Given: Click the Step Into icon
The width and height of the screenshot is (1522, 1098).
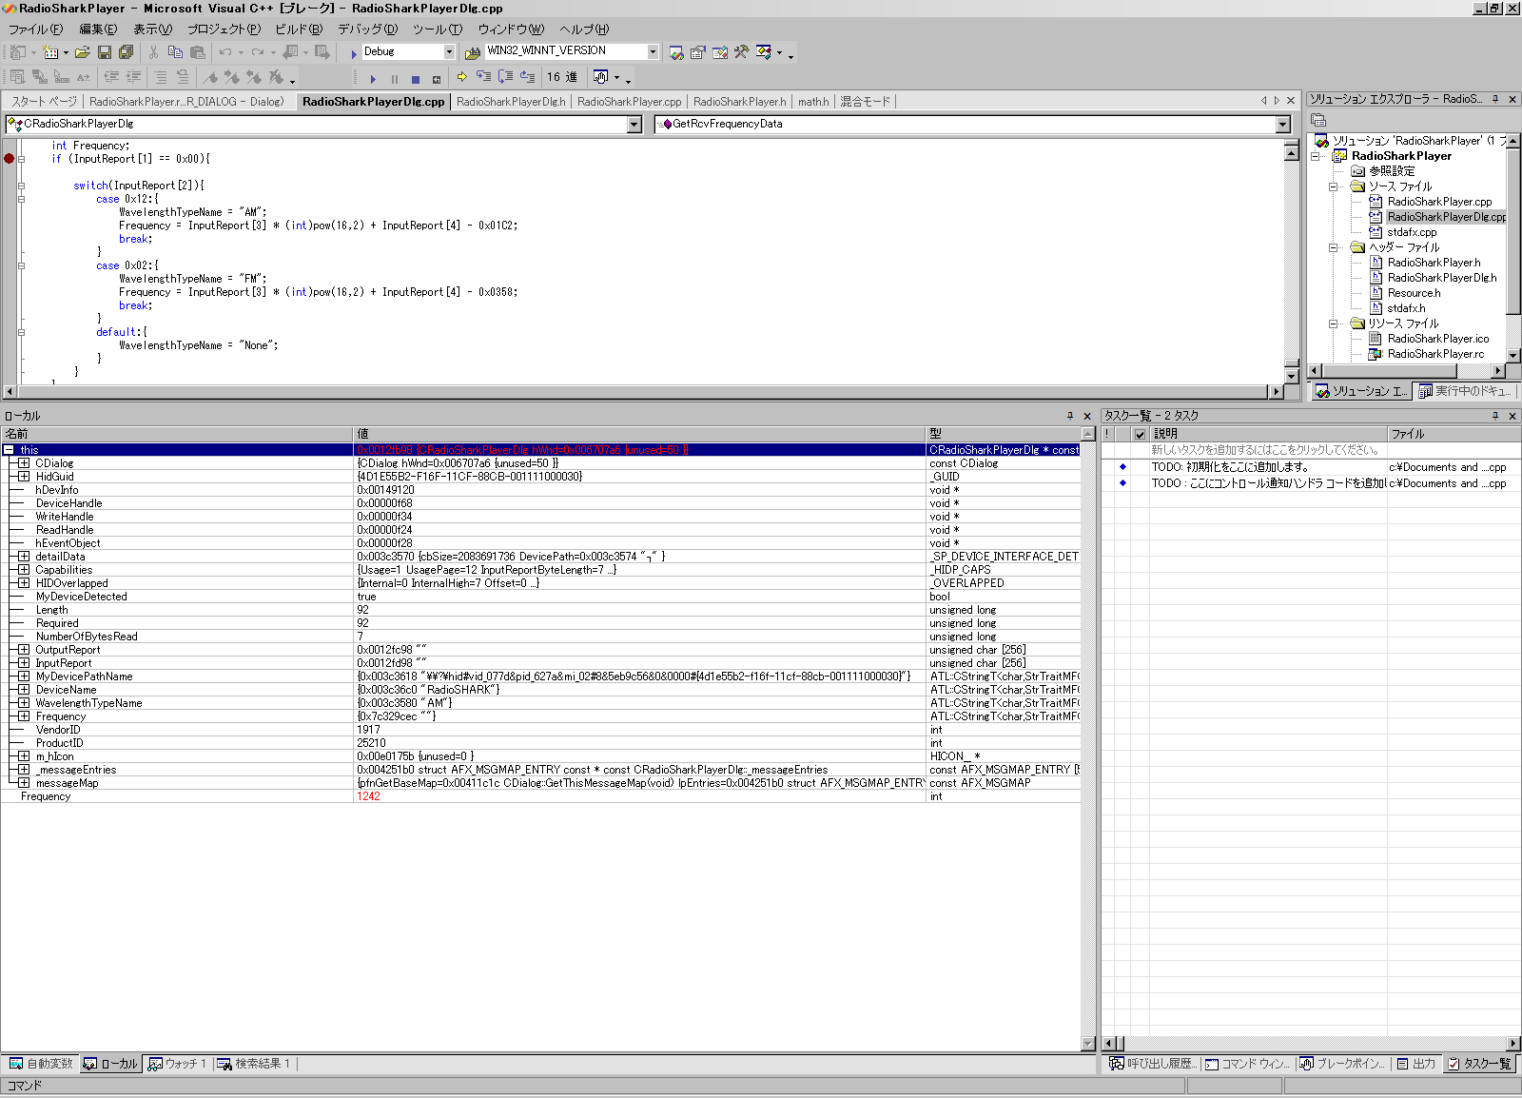Looking at the screenshot, I should 483,77.
